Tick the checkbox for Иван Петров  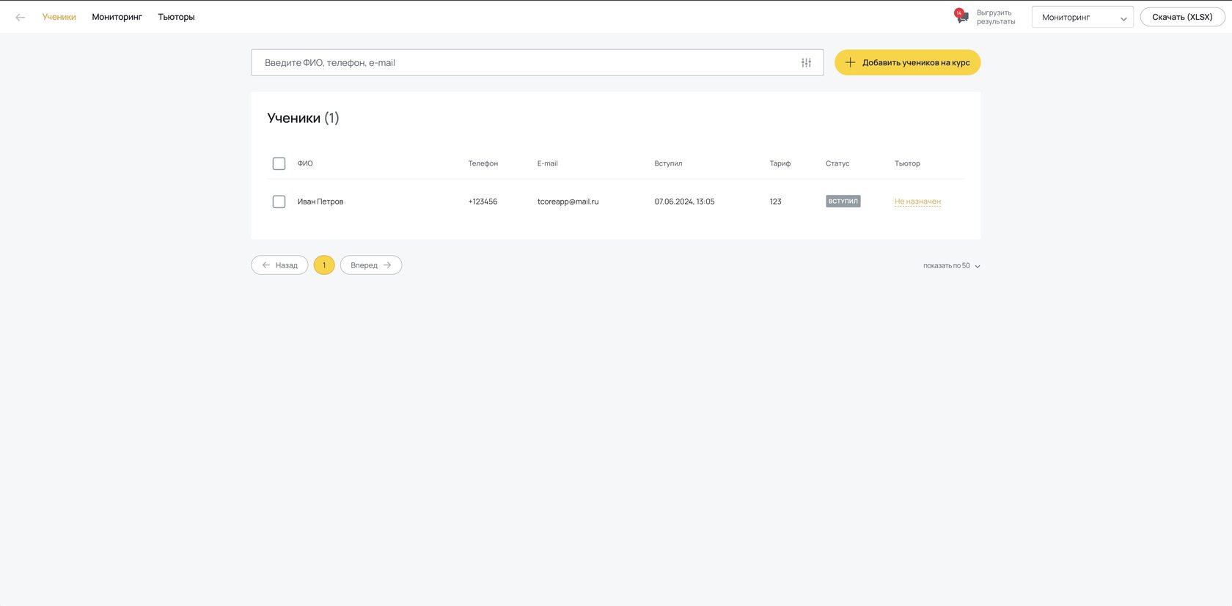tap(279, 202)
